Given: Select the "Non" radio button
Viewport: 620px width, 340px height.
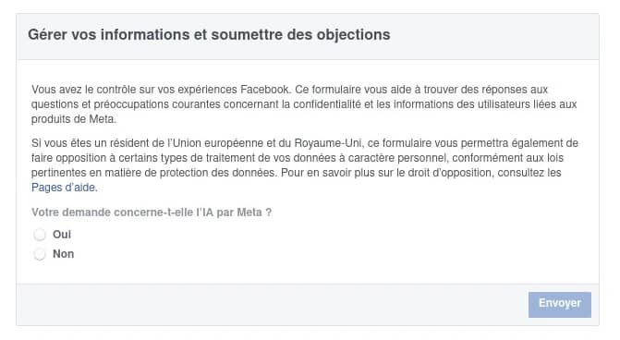Looking at the screenshot, I should 40,254.
